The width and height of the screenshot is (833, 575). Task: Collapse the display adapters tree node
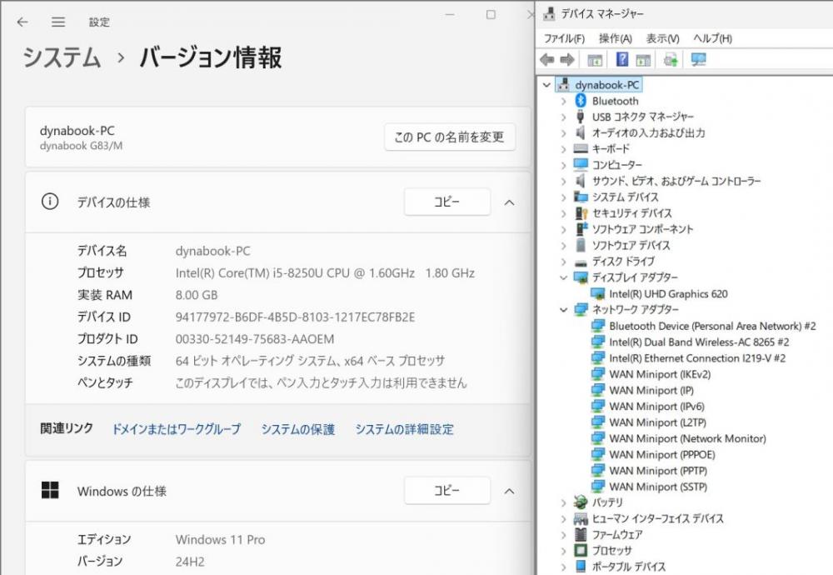coord(564,277)
